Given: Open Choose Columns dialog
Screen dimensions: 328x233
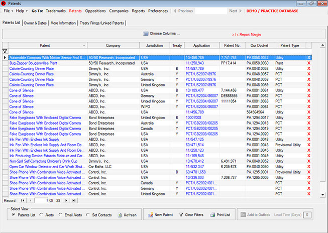Looking at the screenshot, I should tap(162, 34).
